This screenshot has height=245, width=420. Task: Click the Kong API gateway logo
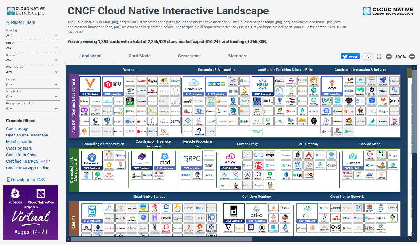pos(286,165)
